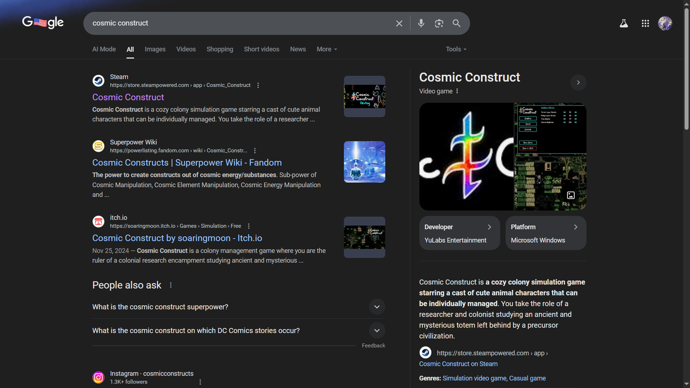Select the All results tab
The width and height of the screenshot is (690, 388).
(130, 50)
